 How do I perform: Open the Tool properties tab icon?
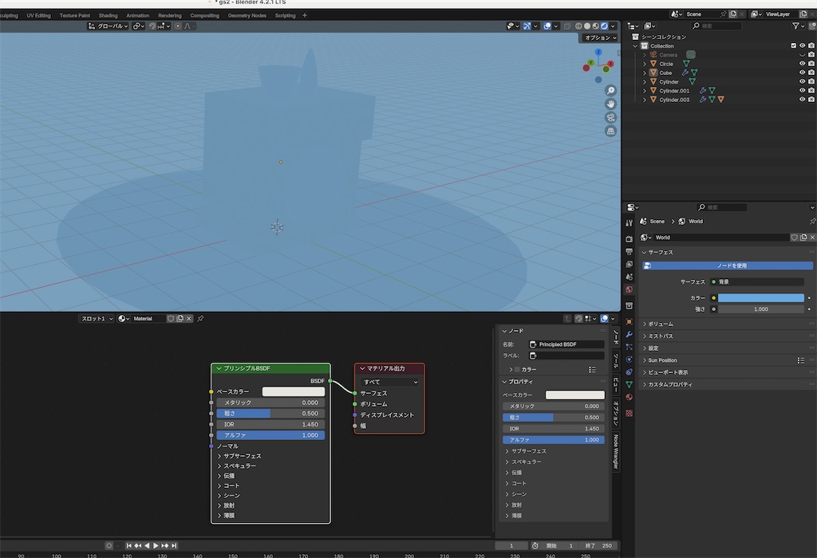[x=629, y=222]
